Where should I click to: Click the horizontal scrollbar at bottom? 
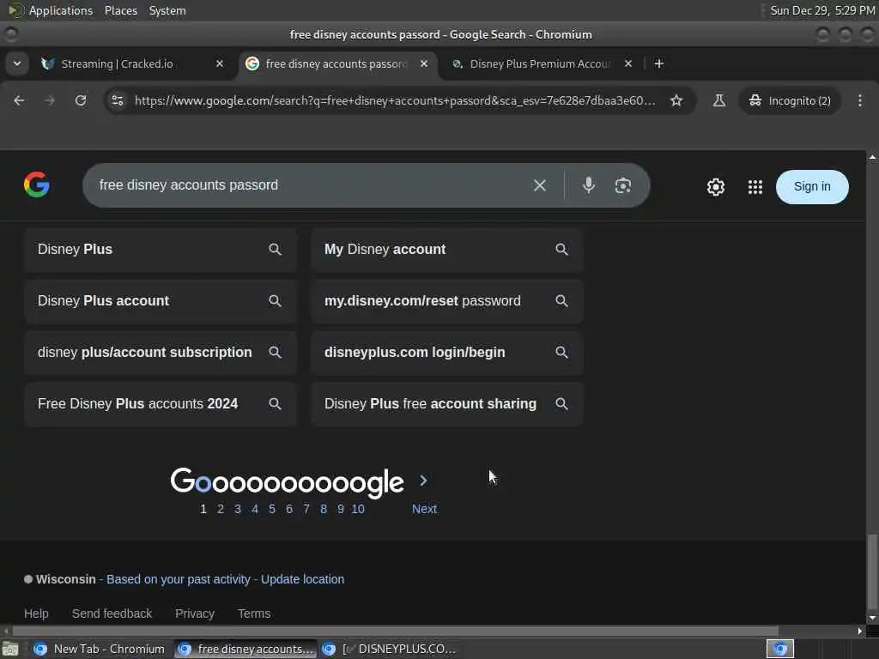click(x=395, y=631)
